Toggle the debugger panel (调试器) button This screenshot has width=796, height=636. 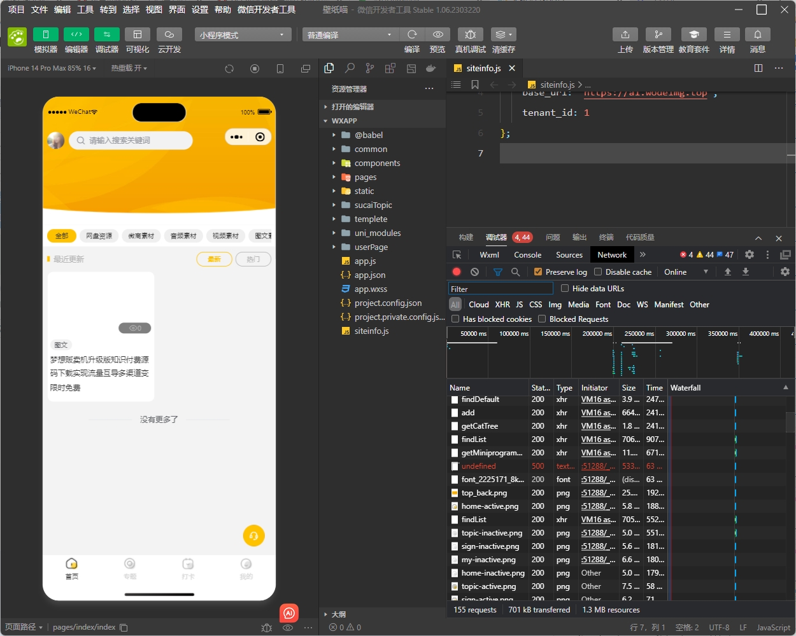coord(107,34)
